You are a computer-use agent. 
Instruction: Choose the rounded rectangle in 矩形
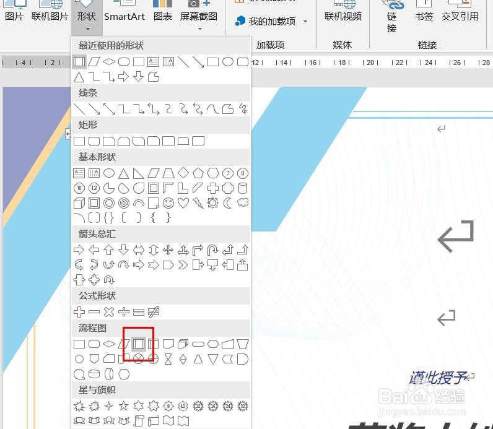click(94, 141)
